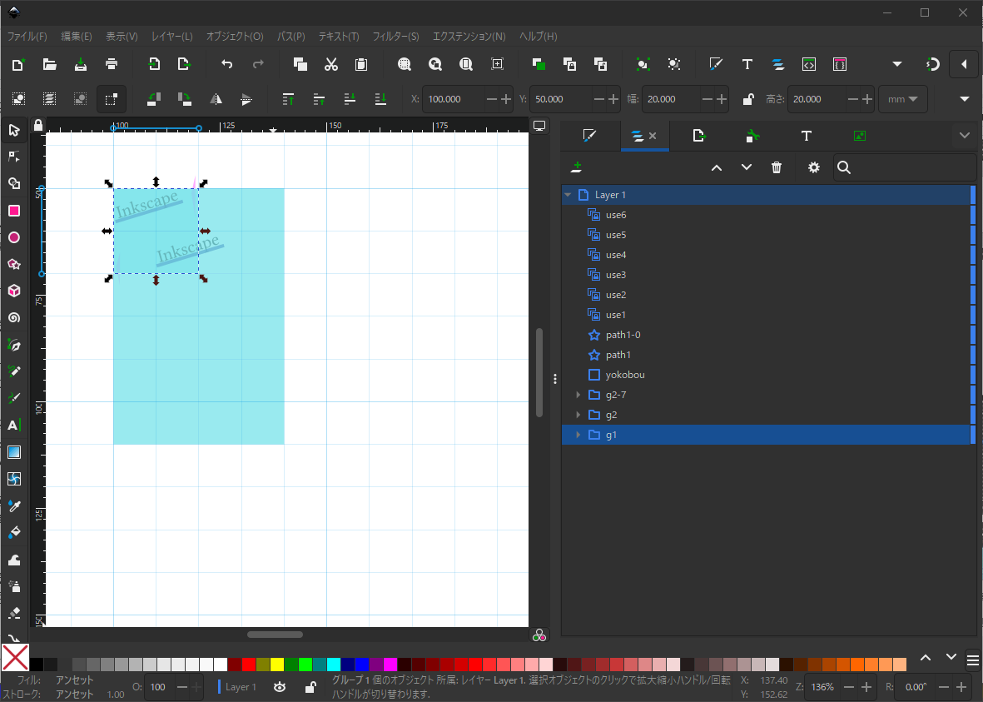Toggle Layer 1 lock in status bar
The width and height of the screenshot is (983, 702).
point(310,687)
